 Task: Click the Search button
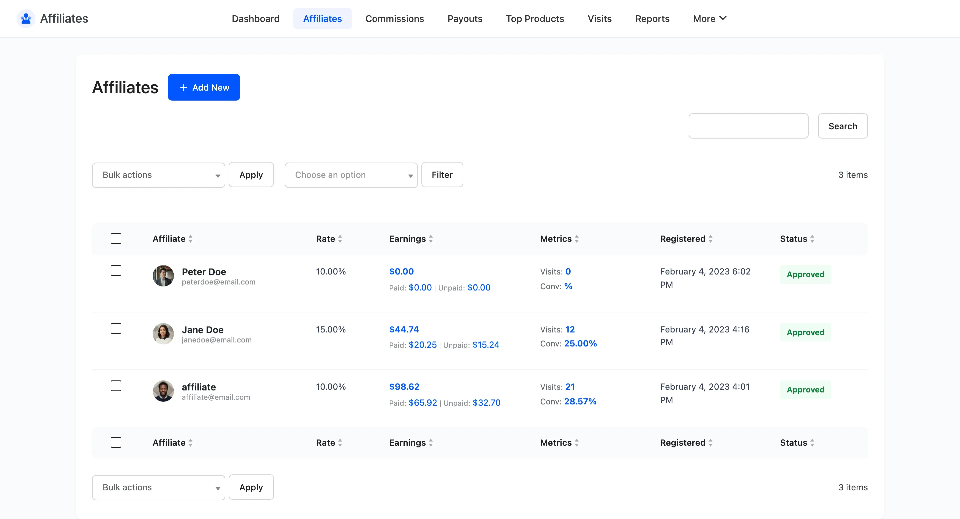tap(843, 126)
